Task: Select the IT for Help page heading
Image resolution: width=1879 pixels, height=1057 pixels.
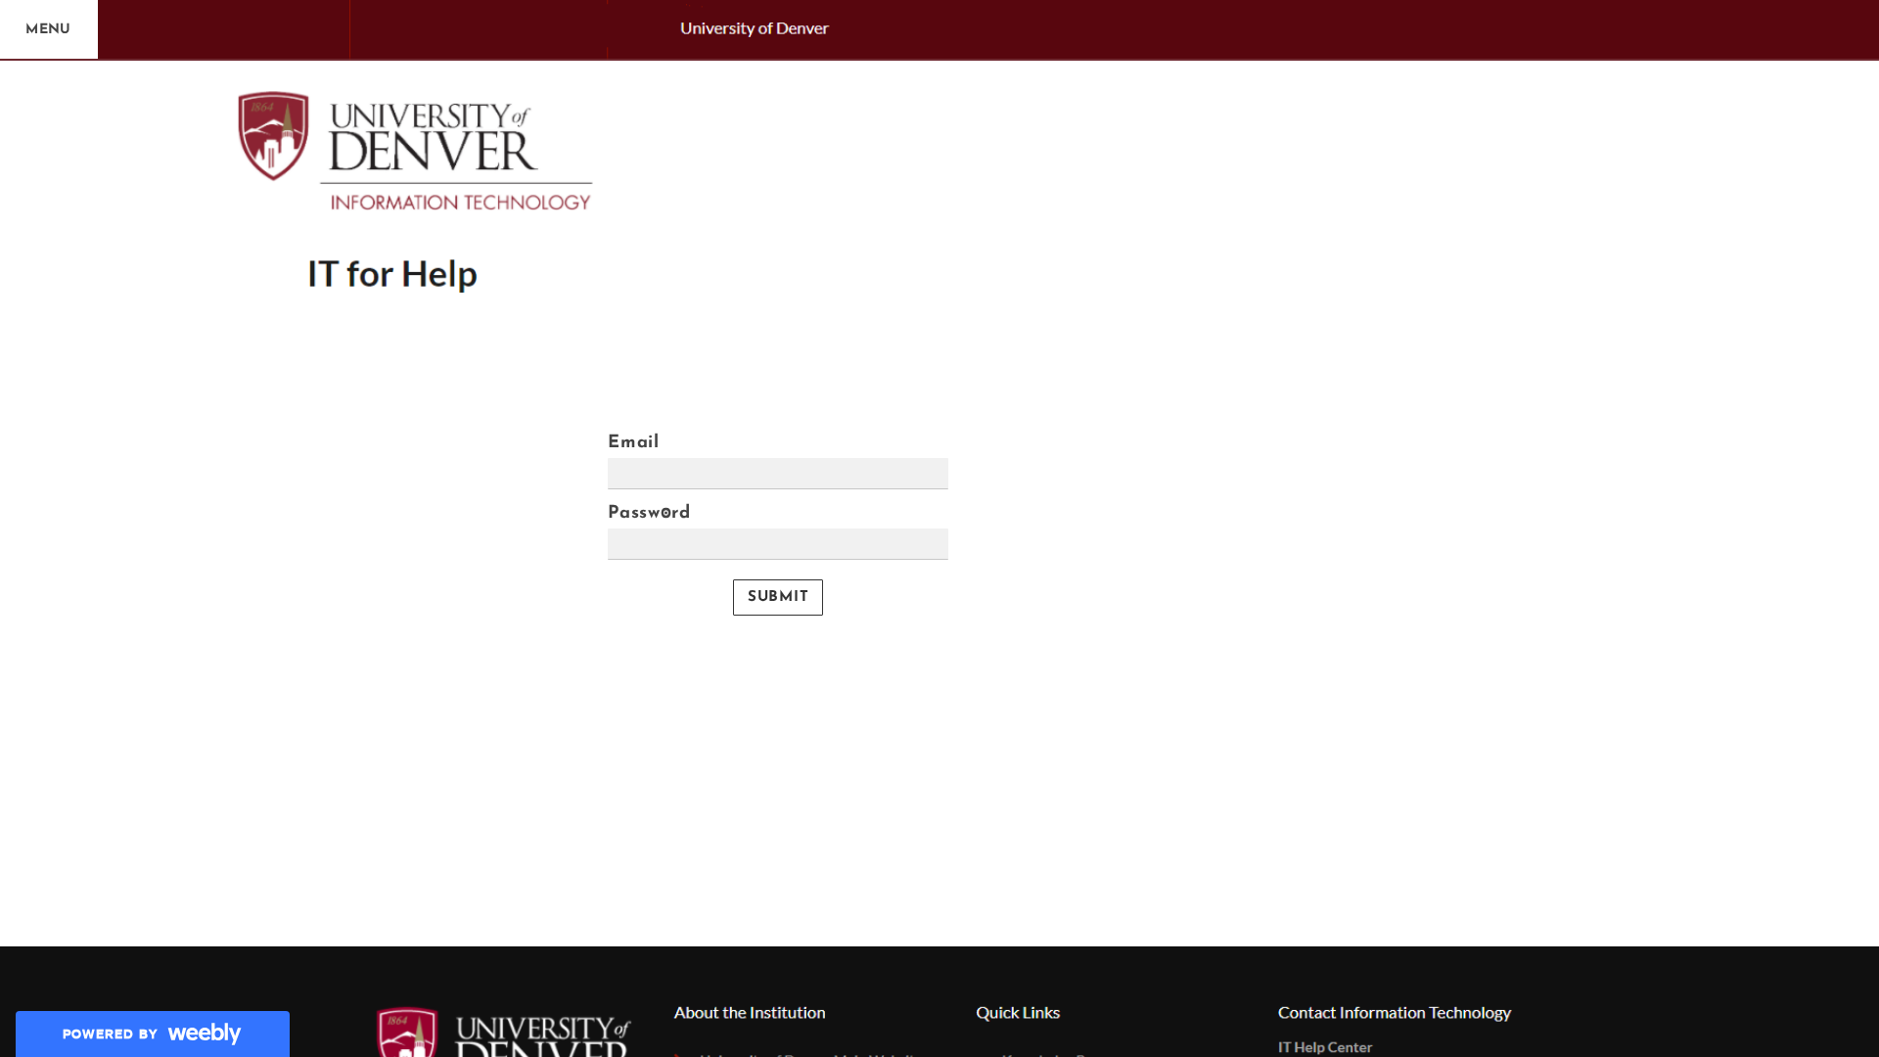Action: coord(391,274)
